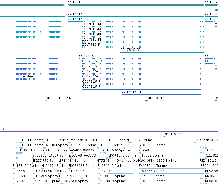Click the CG17816-RE transcript label

[78, 14]
